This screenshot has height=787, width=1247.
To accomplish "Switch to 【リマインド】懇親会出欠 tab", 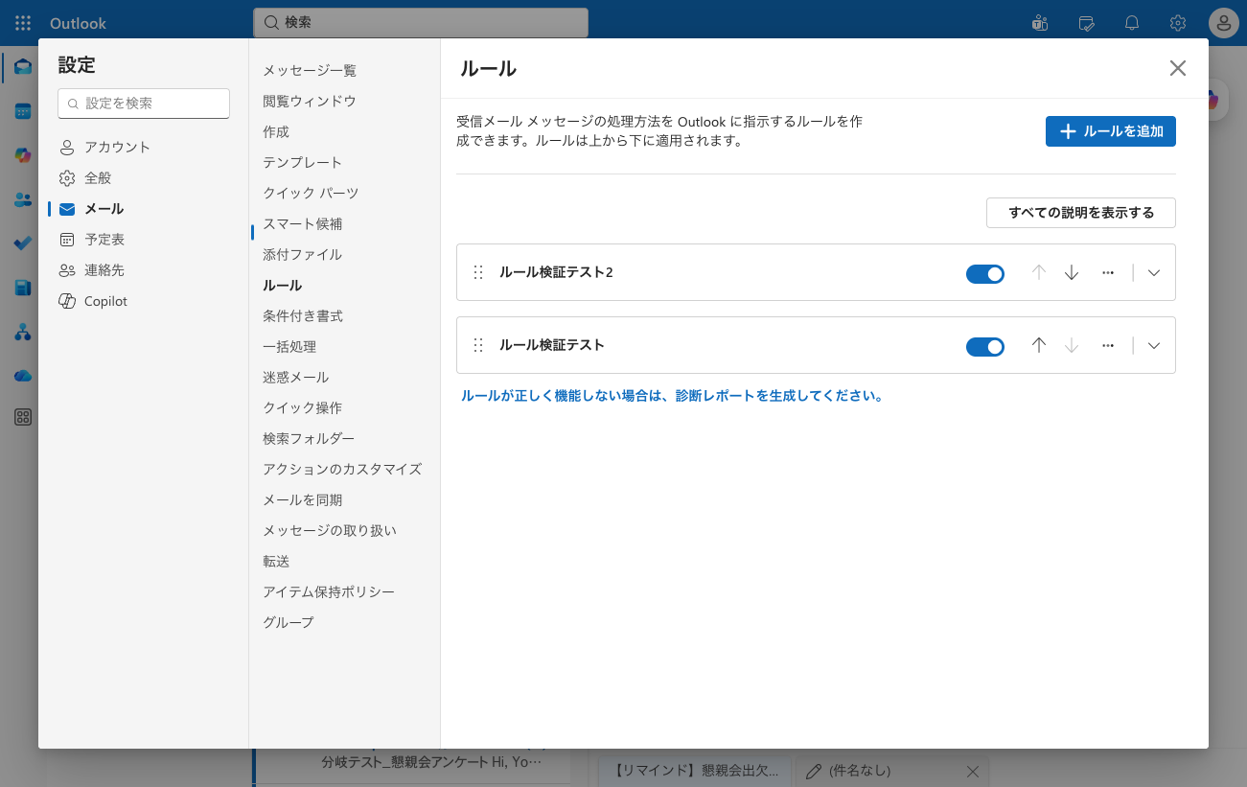I will coord(697,771).
